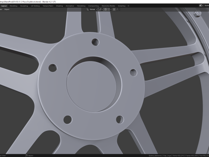Image resolution: width=209 pixels, height=157 pixels.
Task: Toggle proportional editing button
Action: (114, 10)
